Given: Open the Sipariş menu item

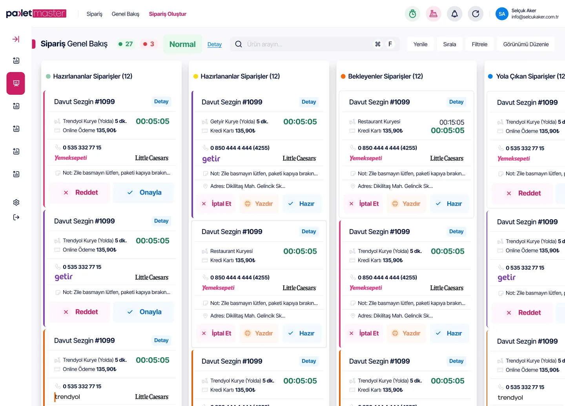Looking at the screenshot, I should (x=95, y=14).
